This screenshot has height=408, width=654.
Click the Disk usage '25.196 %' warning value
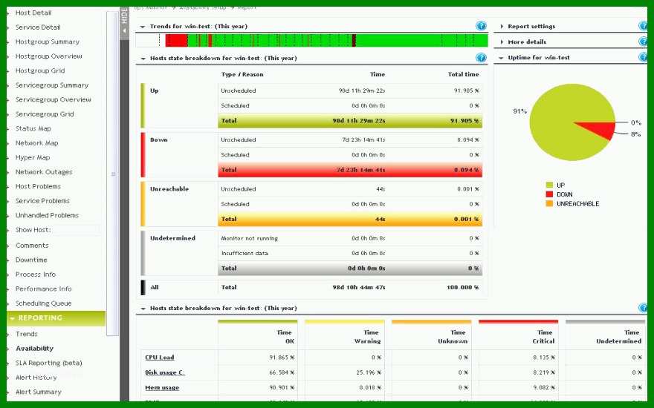(x=369, y=372)
